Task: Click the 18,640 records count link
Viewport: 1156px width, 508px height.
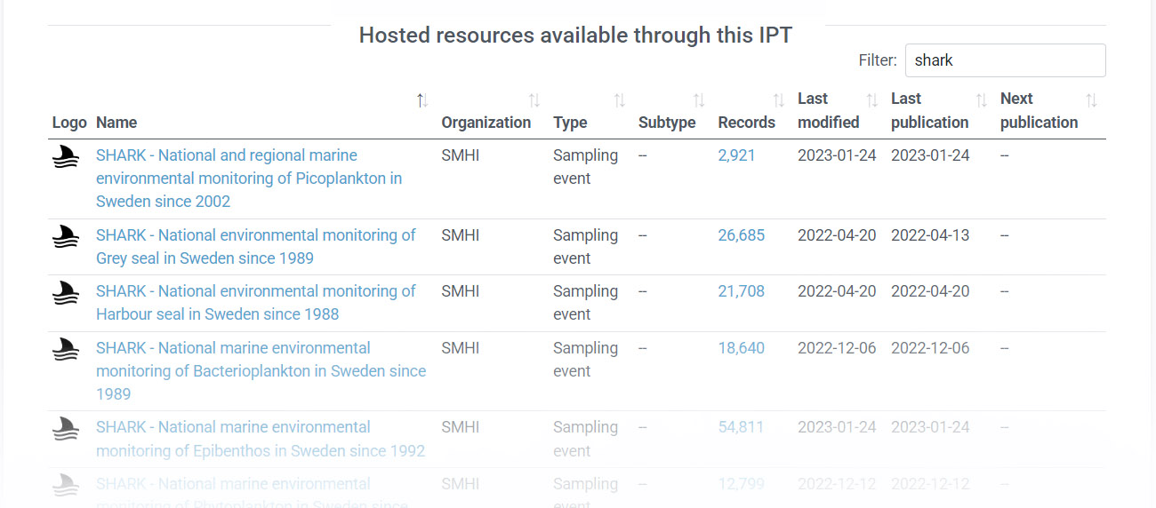Action: tap(741, 348)
